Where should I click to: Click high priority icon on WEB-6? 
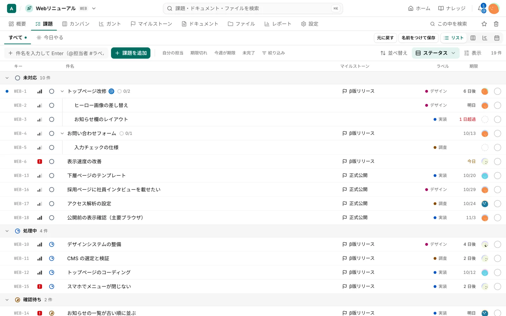(40, 161)
